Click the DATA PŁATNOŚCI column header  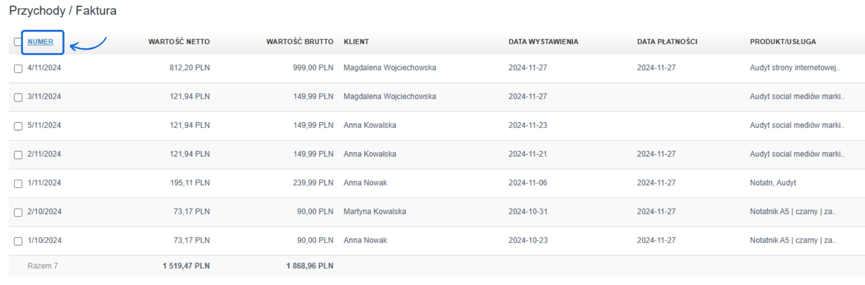(667, 42)
